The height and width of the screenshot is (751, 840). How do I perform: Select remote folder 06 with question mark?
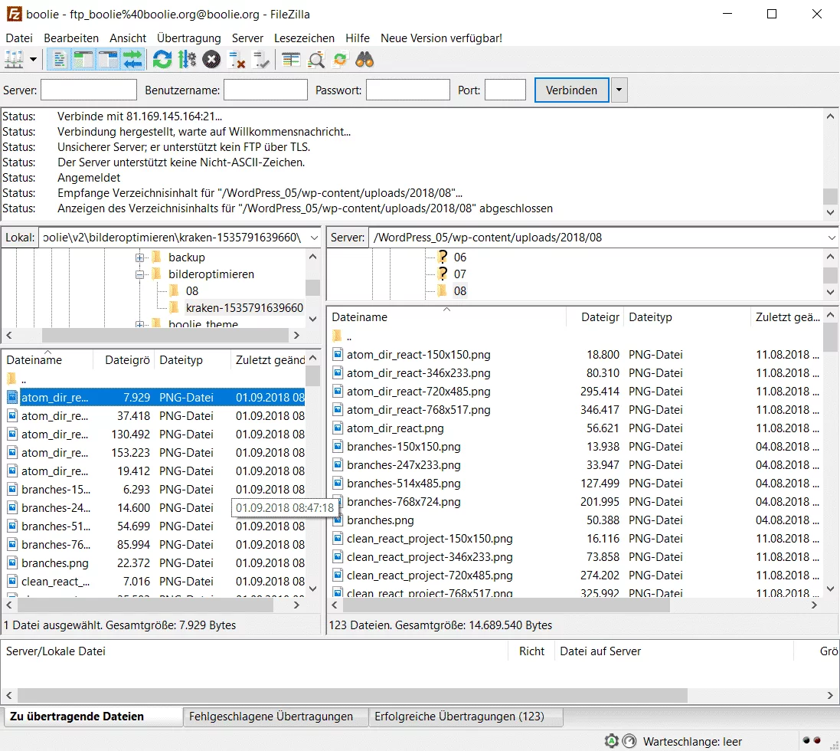[459, 257]
